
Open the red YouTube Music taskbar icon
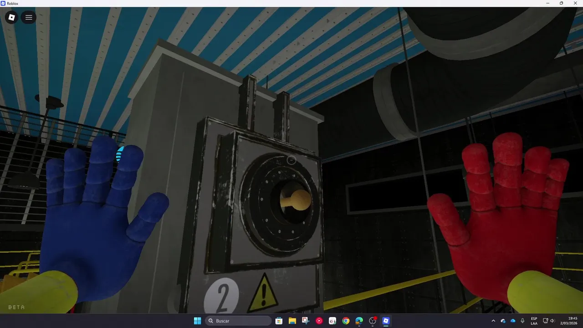319,321
